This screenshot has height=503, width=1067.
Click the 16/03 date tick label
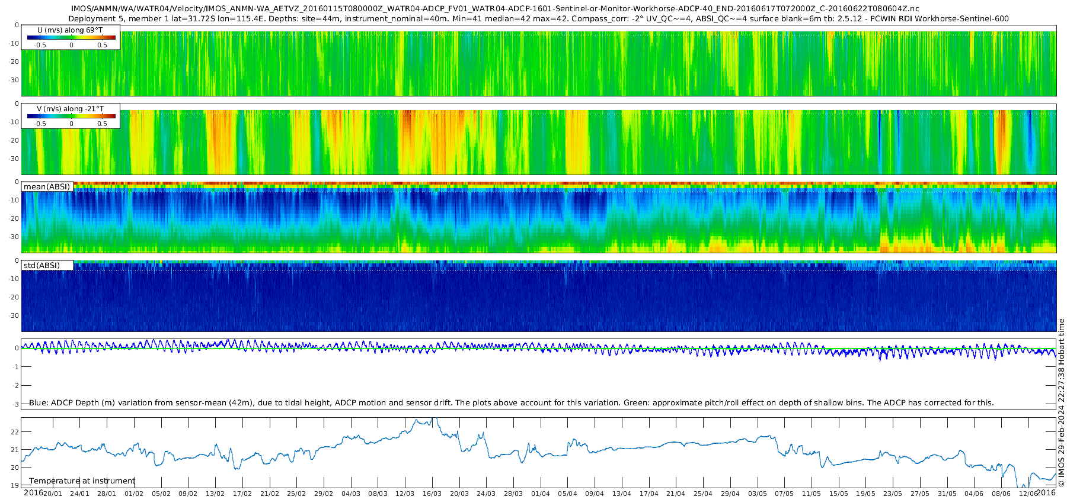[432, 494]
